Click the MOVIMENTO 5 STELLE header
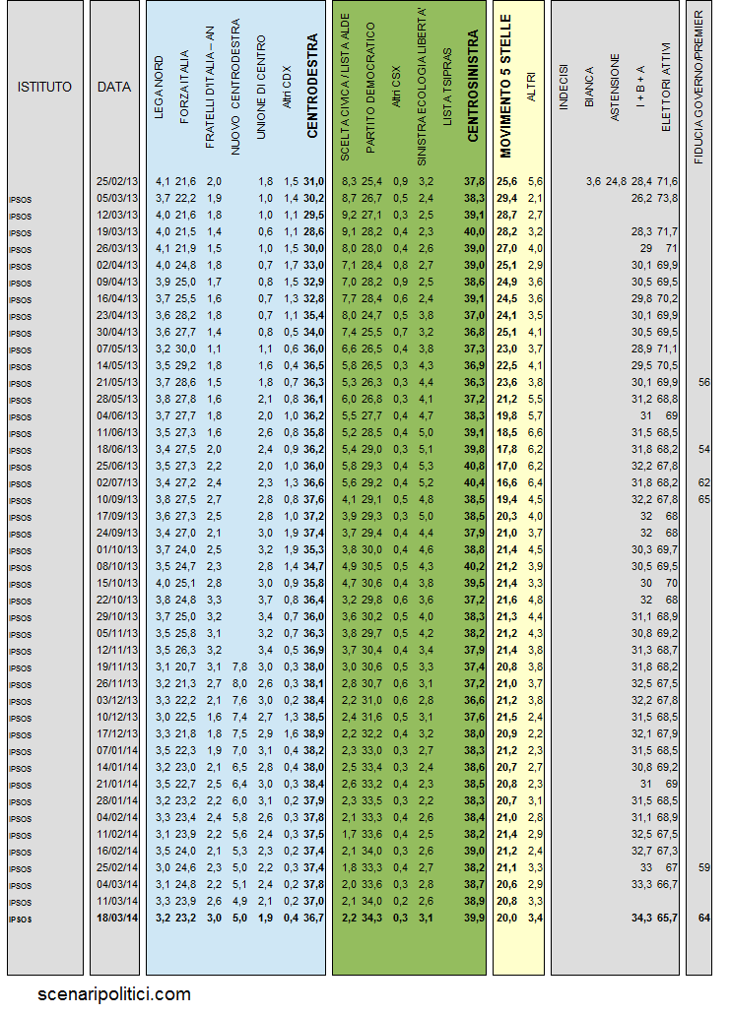 pos(506,86)
